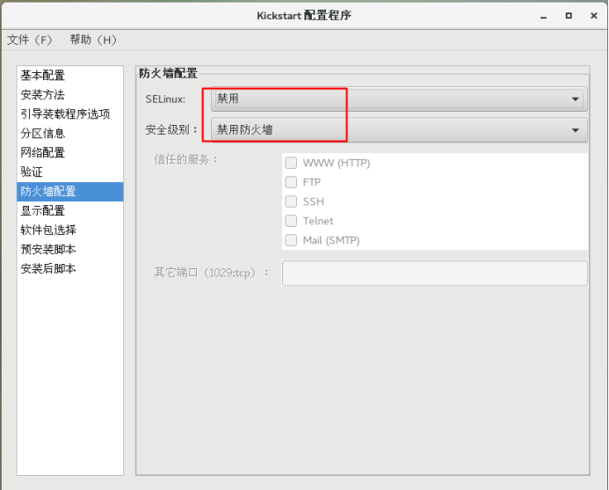Open the SELinux dropdown showing 禁用

(x=399, y=99)
